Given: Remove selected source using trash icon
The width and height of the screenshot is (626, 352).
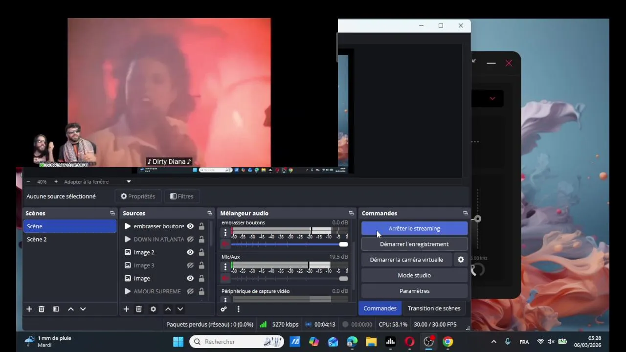Looking at the screenshot, I should pos(139,309).
